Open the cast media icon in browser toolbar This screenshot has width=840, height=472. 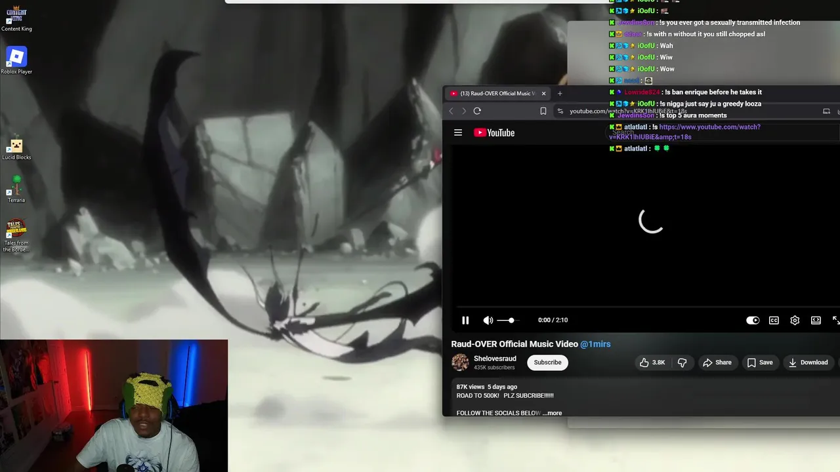[826, 111]
